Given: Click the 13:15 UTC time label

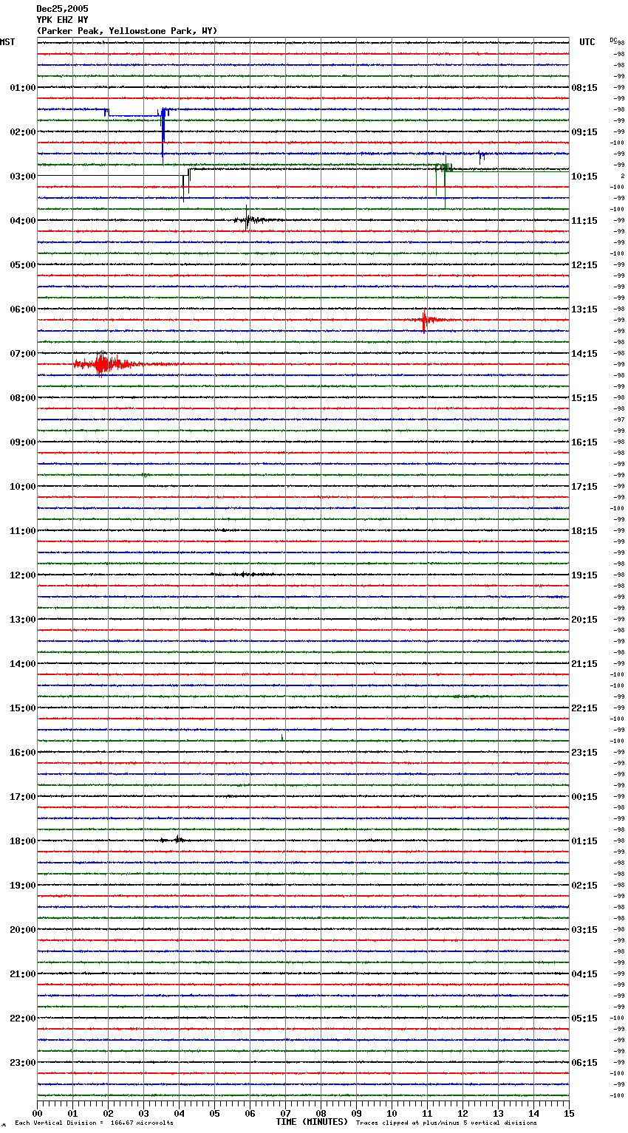Looking at the screenshot, I should [584, 309].
